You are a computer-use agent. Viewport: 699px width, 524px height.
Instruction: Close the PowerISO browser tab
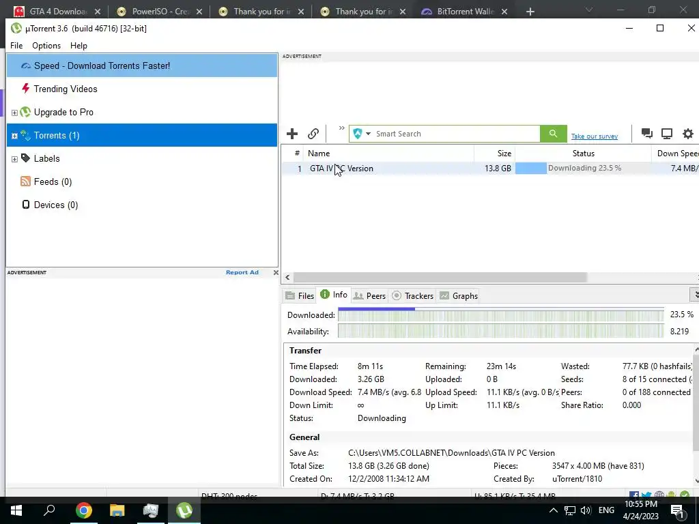click(199, 12)
